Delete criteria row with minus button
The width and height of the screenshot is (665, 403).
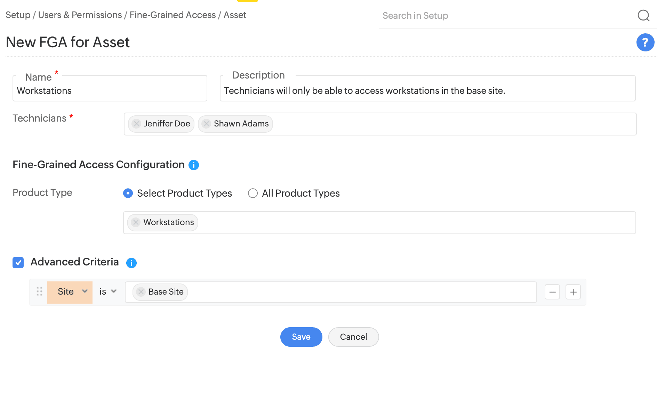pyautogui.click(x=552, y=292)
